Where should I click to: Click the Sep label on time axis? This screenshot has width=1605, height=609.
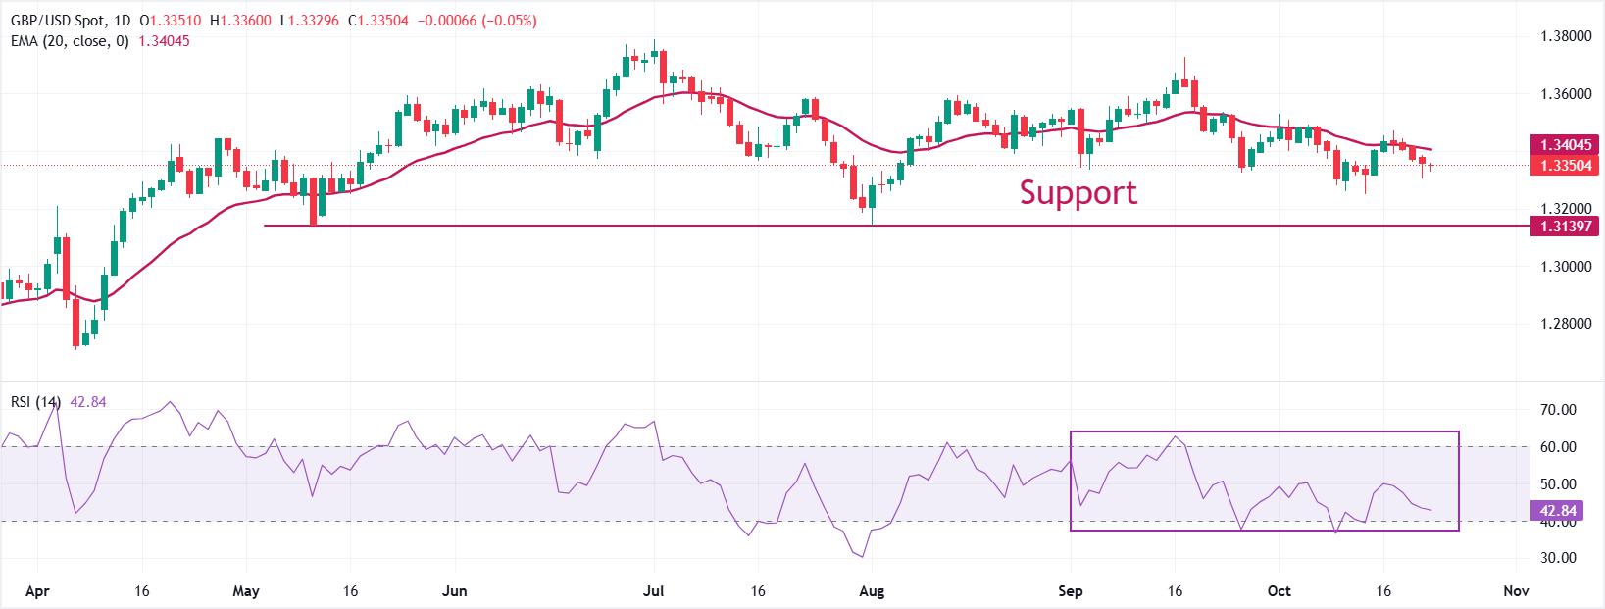1071,592
